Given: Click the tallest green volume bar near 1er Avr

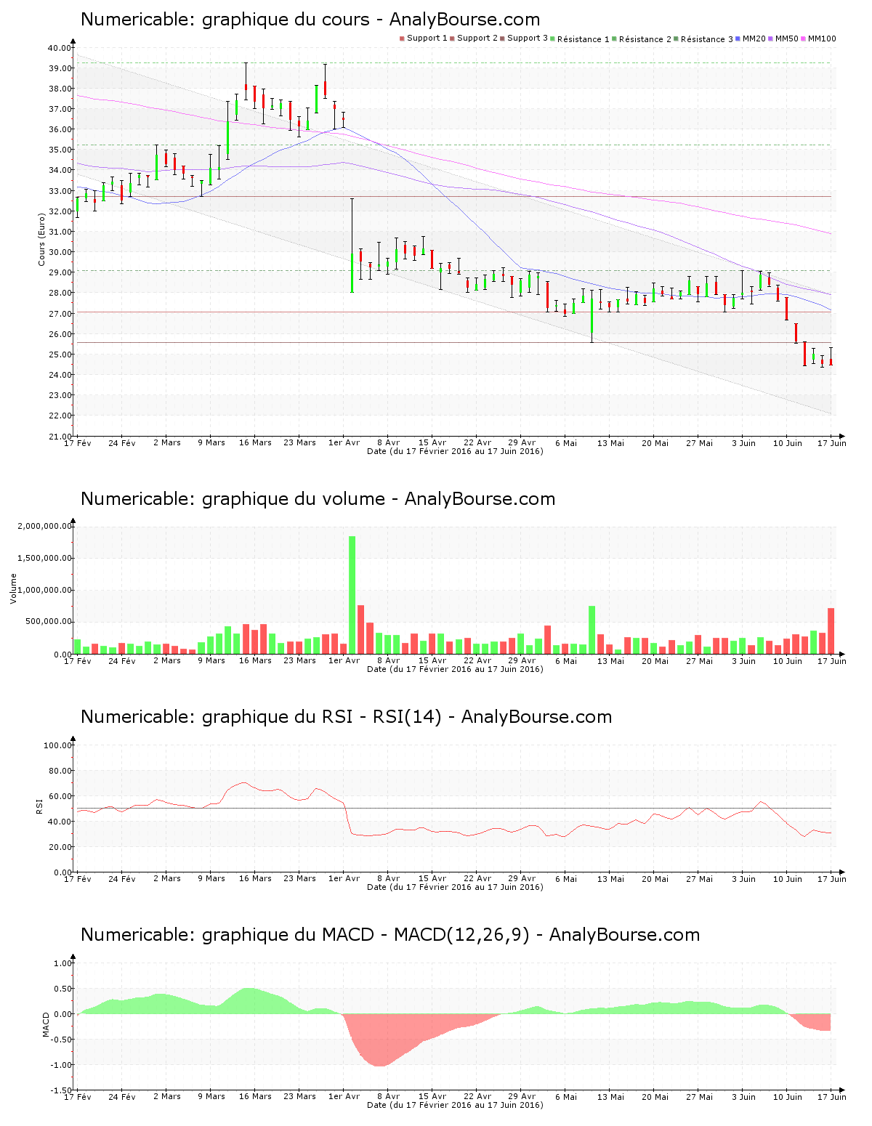Looking at the screenshot, I should (352, 595).
